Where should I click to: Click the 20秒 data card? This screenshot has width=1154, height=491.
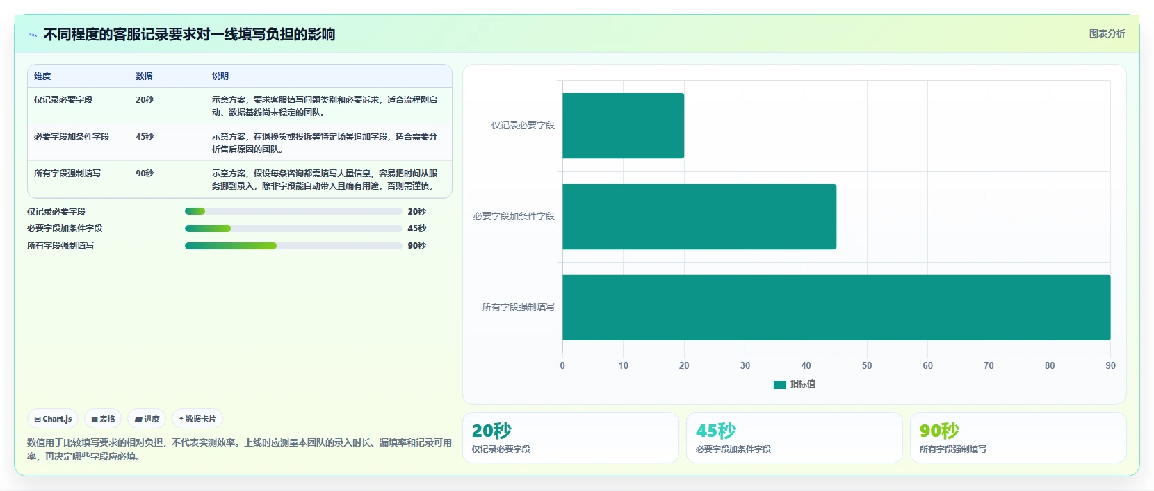point(571,438)
